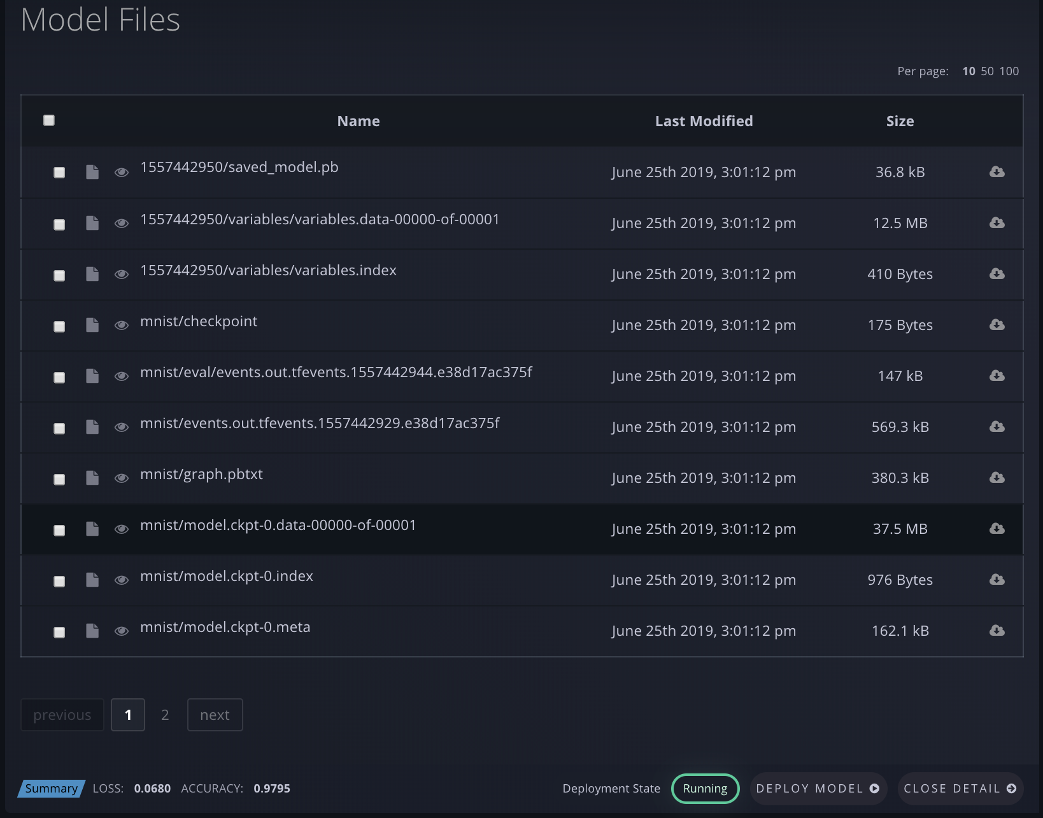Check the model.ckpt-0.meta row checkbox
This screenshot has height=818, width=1043.
(x=59, y=632)
